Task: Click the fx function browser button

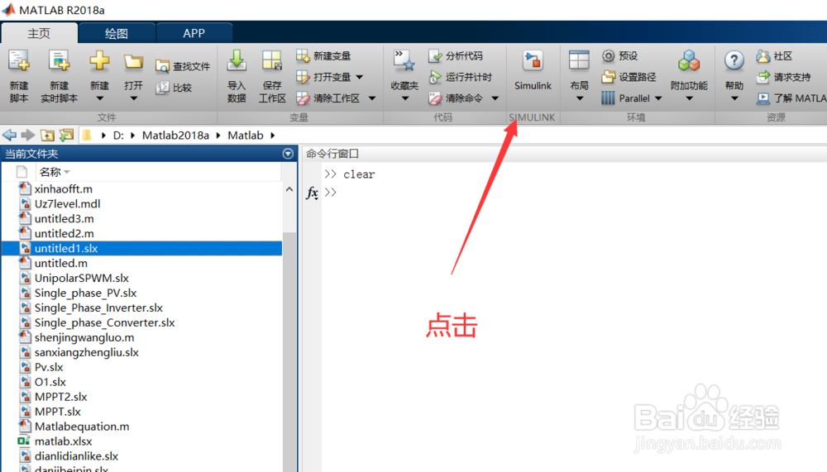Action: pos(312,193)
